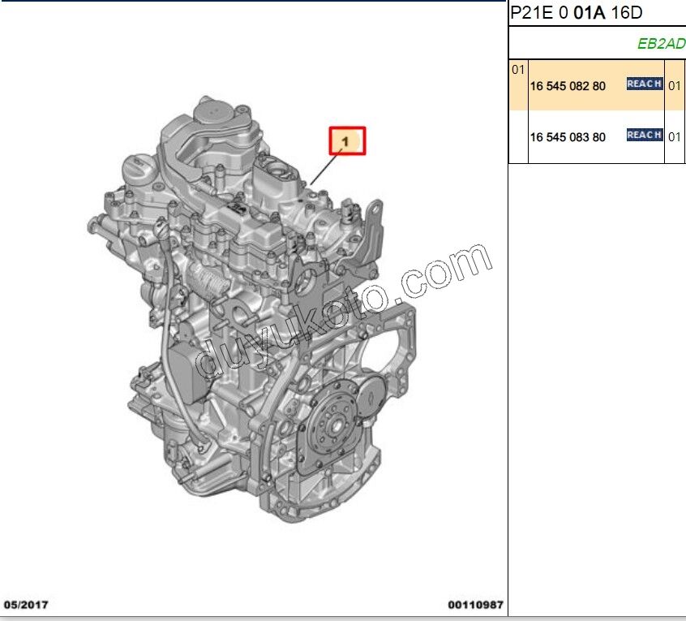Click the 05/2017 date in the footer
This screenshot has width=686, height=621.
point(27,603)
